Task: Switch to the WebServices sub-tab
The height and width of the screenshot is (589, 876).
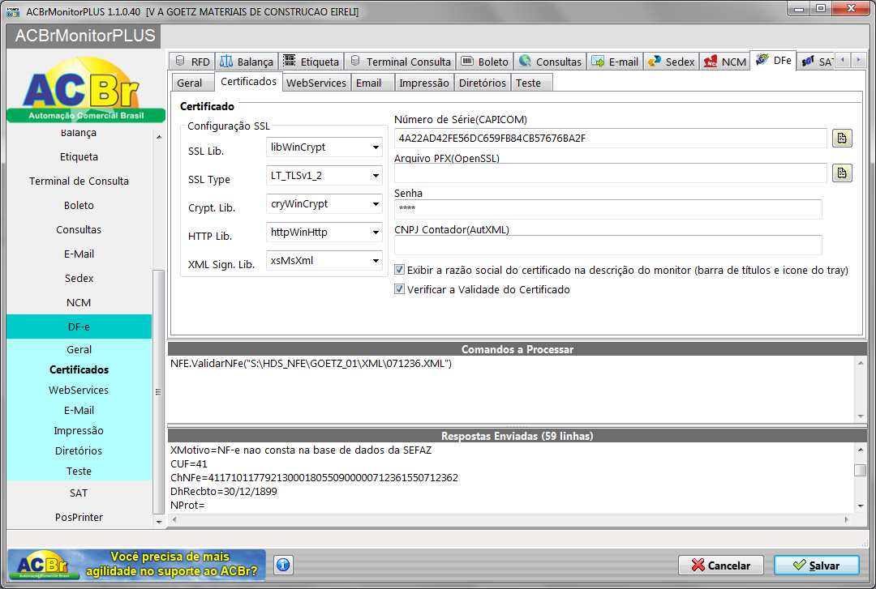Action: [316, 83]
